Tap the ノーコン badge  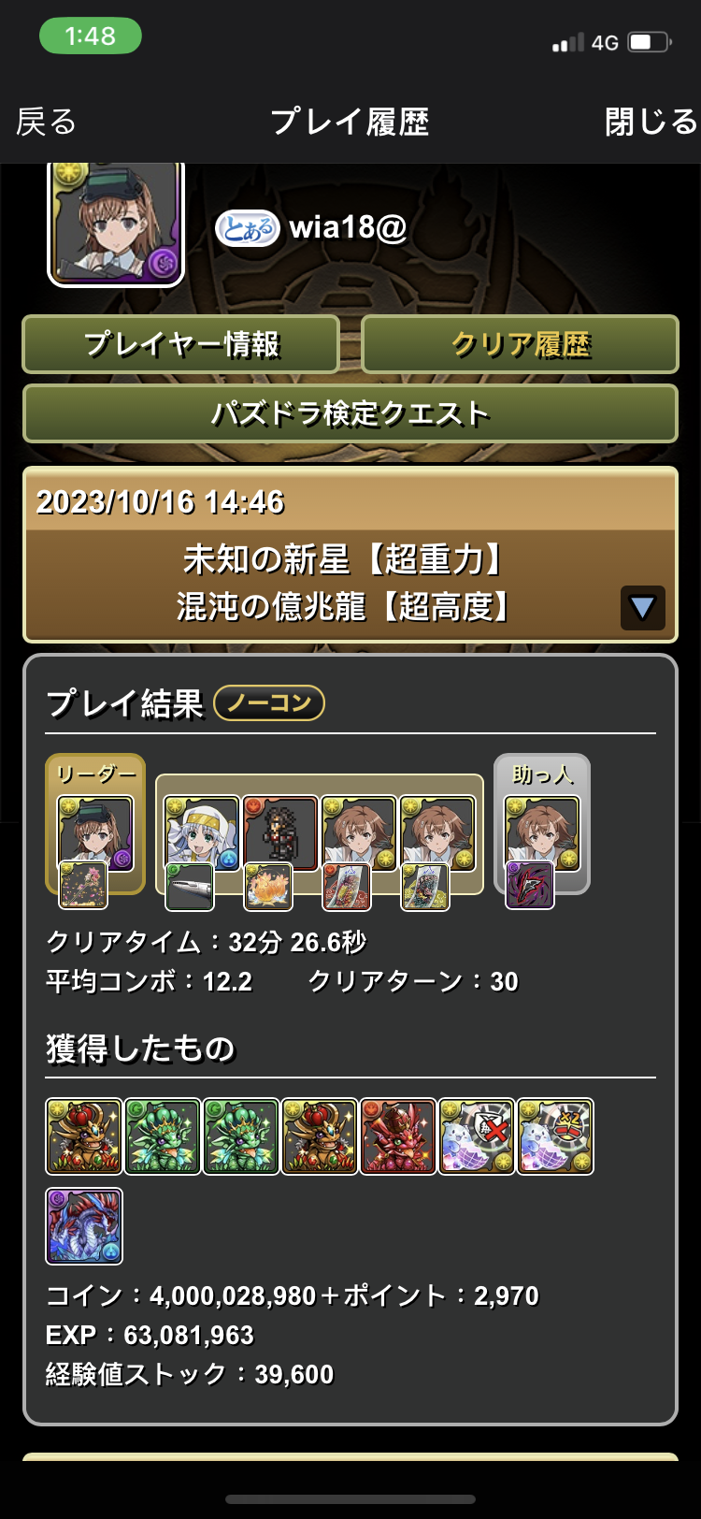click(x=269, y=703)
